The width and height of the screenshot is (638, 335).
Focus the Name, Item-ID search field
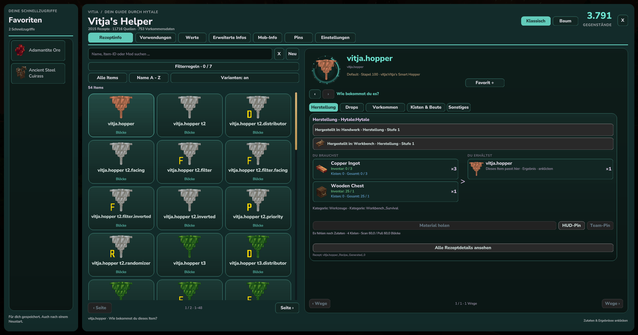pos(180,54)
